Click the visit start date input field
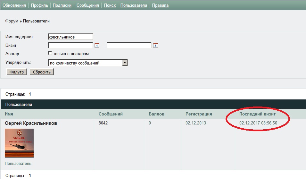 tap(70, 46)
